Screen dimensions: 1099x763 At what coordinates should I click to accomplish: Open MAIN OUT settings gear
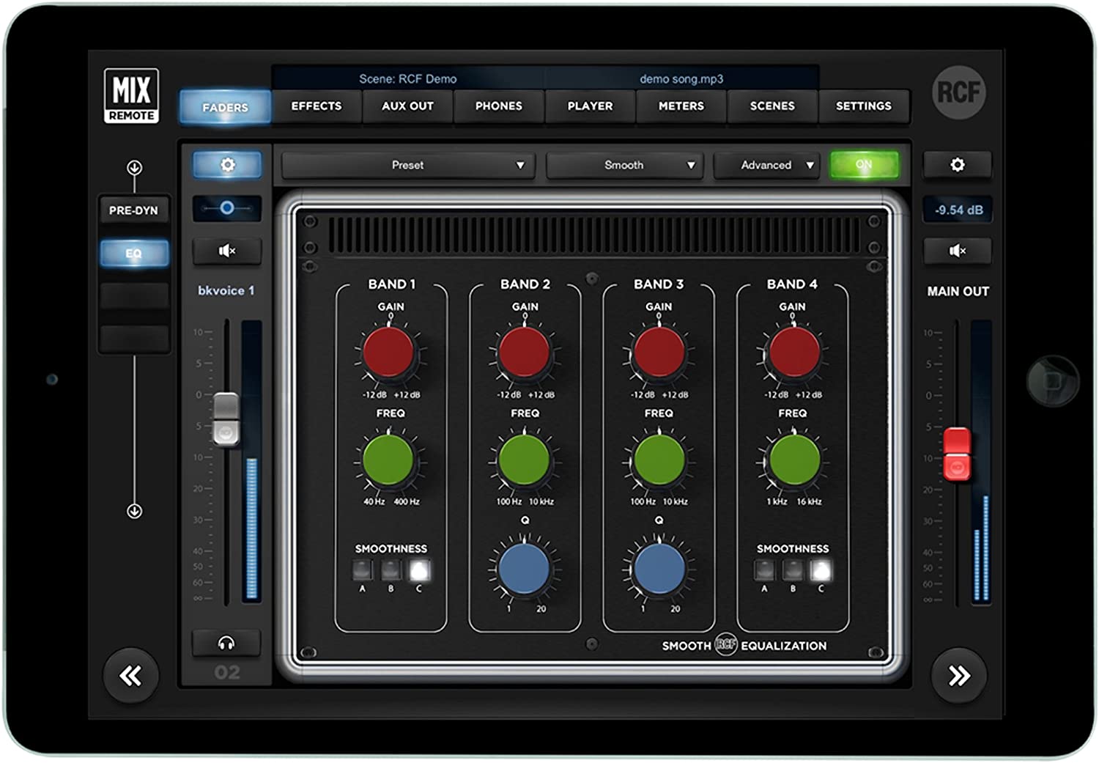point(957,165)
